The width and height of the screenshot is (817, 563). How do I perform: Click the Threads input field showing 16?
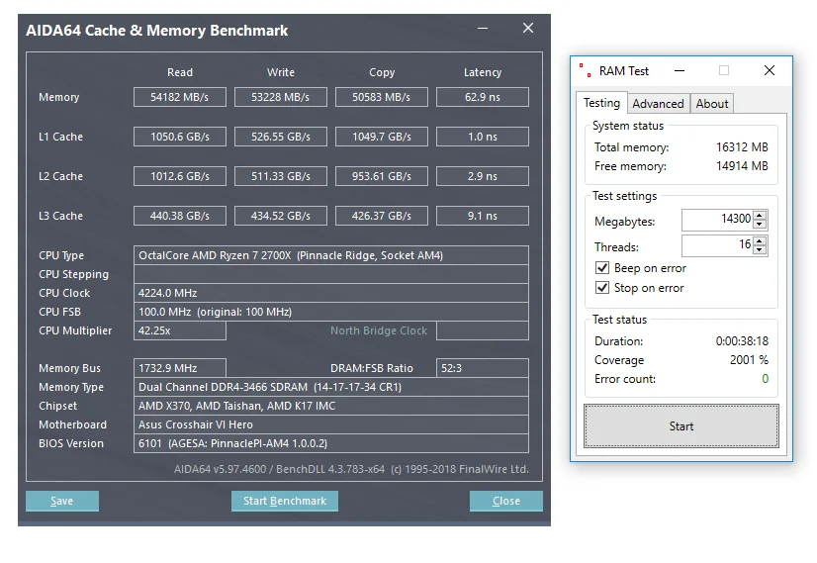pyautogui.click(x=717, y=245)
